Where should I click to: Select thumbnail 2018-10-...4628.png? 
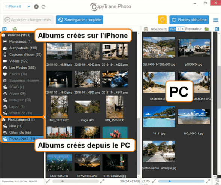pos(115,51)
